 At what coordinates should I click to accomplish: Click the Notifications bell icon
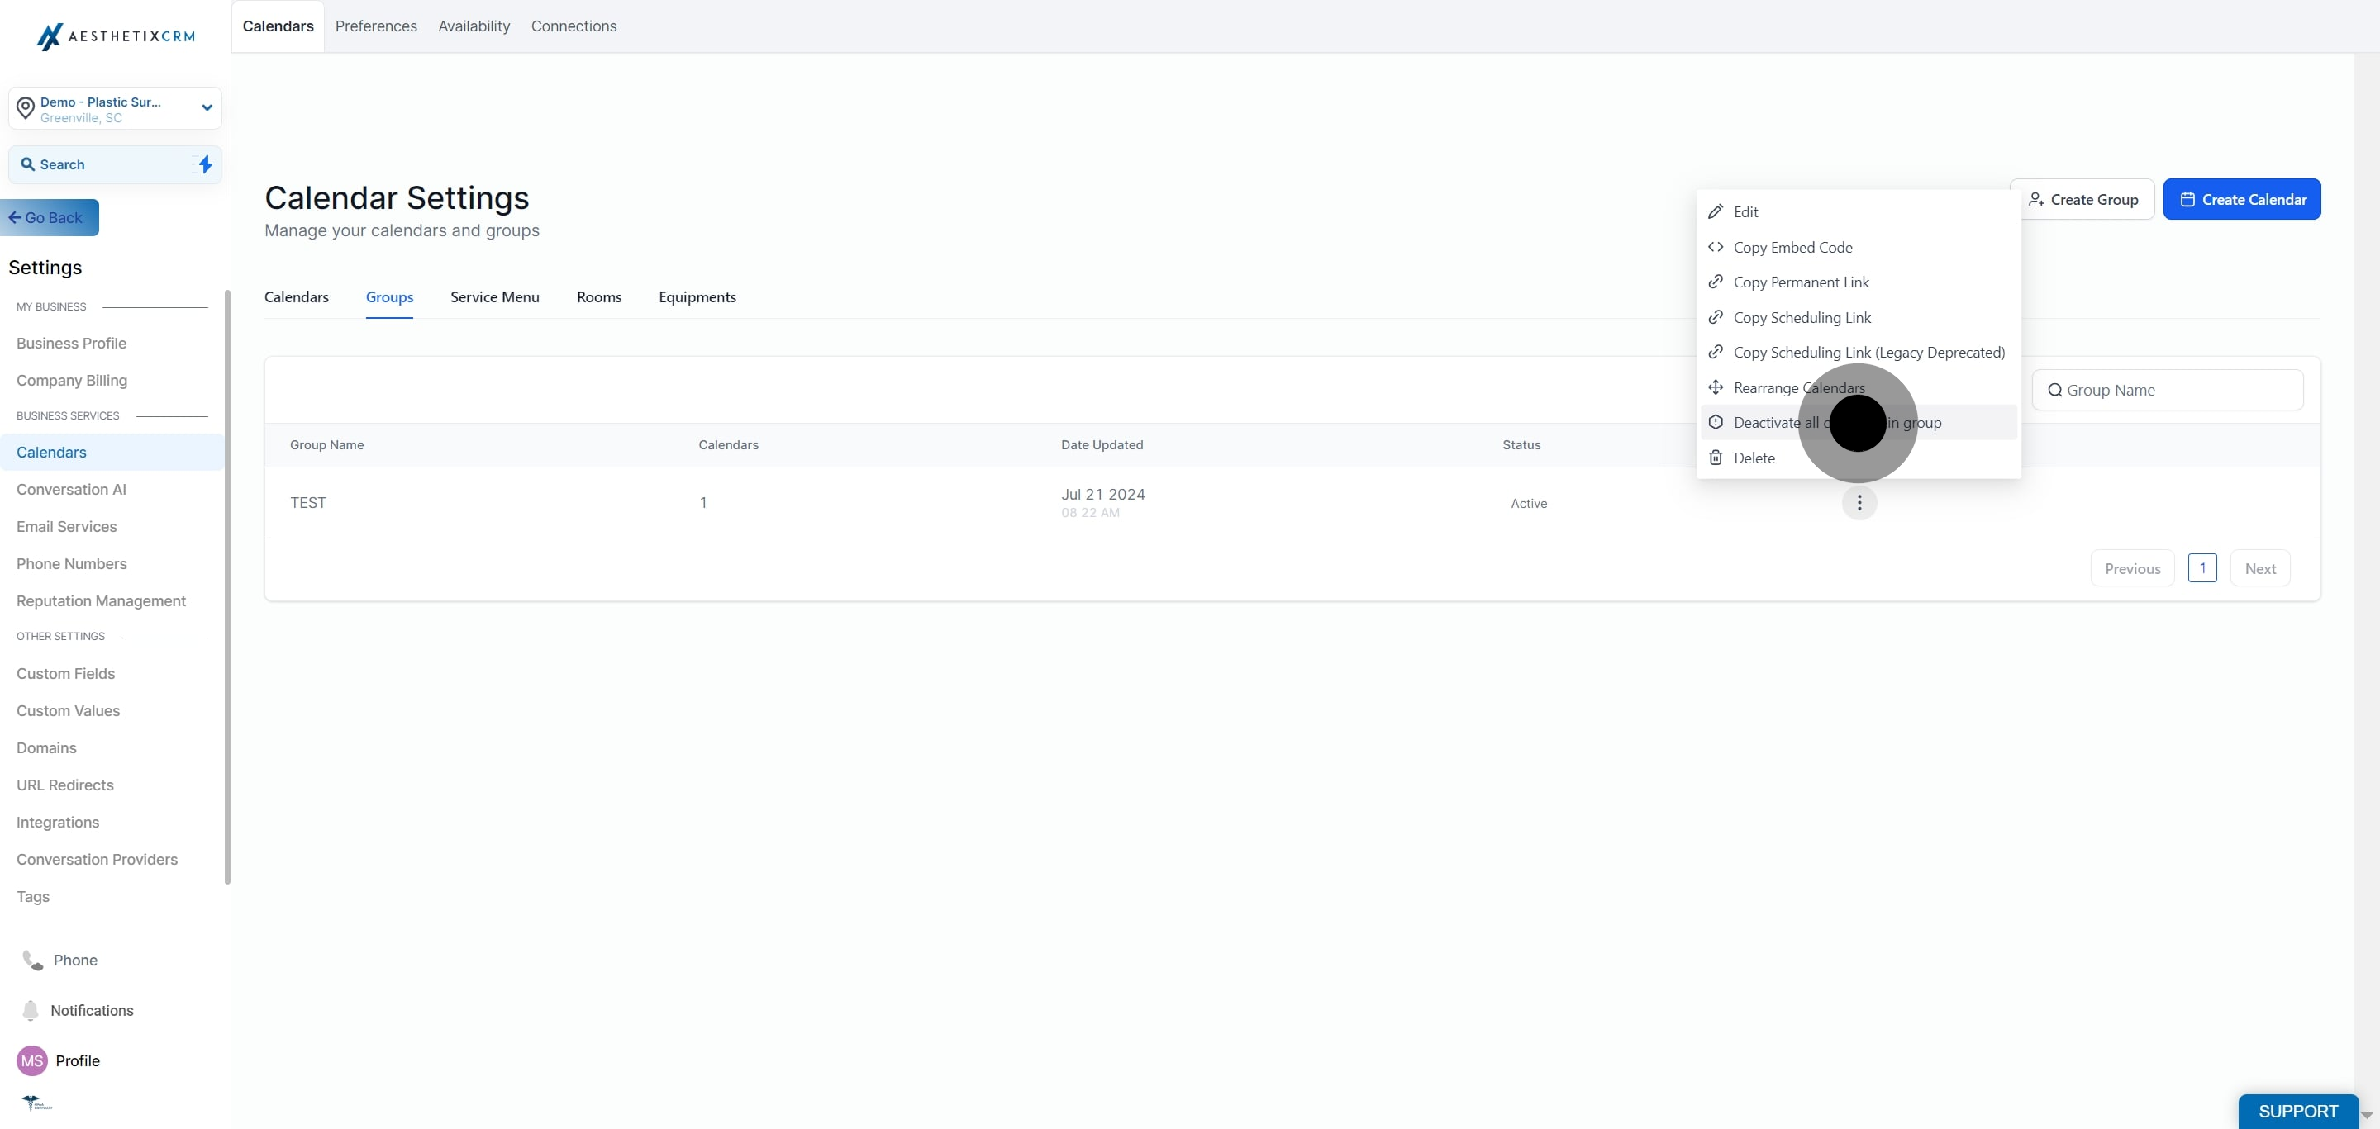click(x=31, y=1010)
